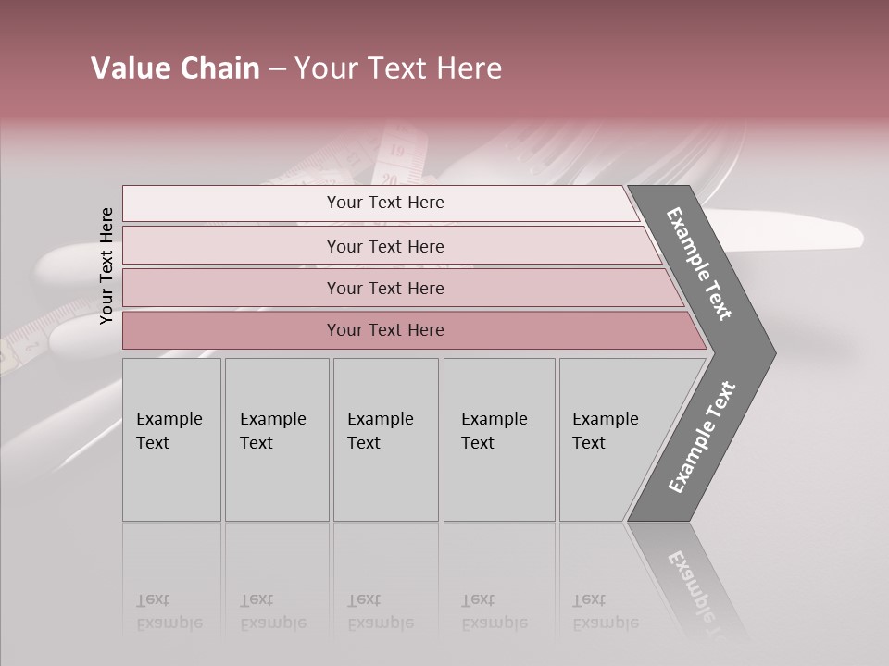Select the topmost lightest "Your Text Here" bar
The image size is (889, 666).
[384, 203]
